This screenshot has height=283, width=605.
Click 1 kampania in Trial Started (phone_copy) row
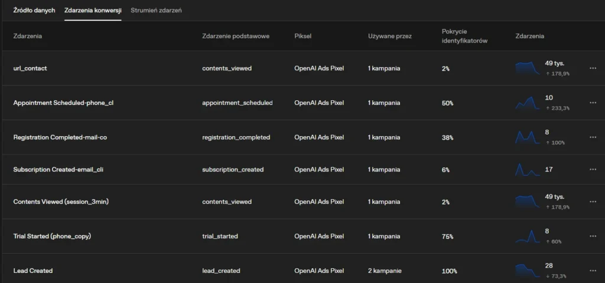tap(384, 236)
